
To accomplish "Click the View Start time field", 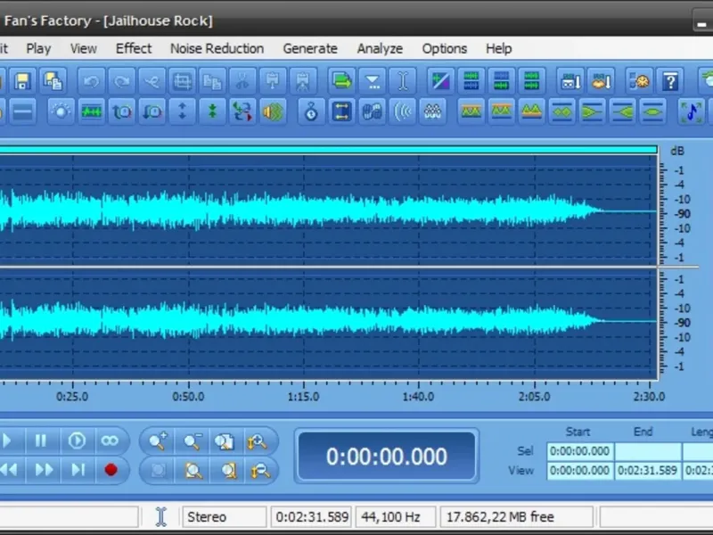I will pos(580,471).
